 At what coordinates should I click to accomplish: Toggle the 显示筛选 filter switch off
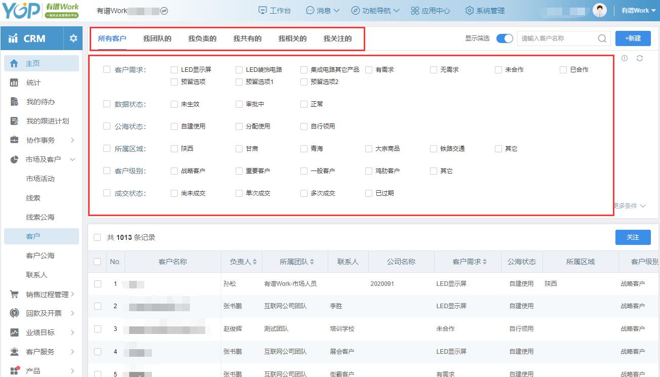pos(504,38)
